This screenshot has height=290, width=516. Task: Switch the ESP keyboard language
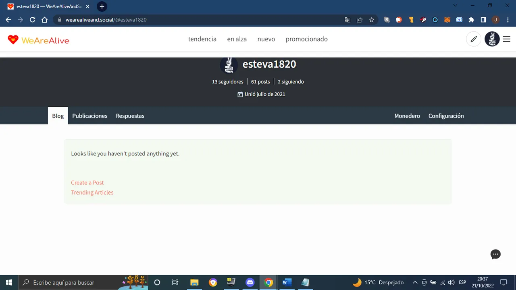pos(462,282)
